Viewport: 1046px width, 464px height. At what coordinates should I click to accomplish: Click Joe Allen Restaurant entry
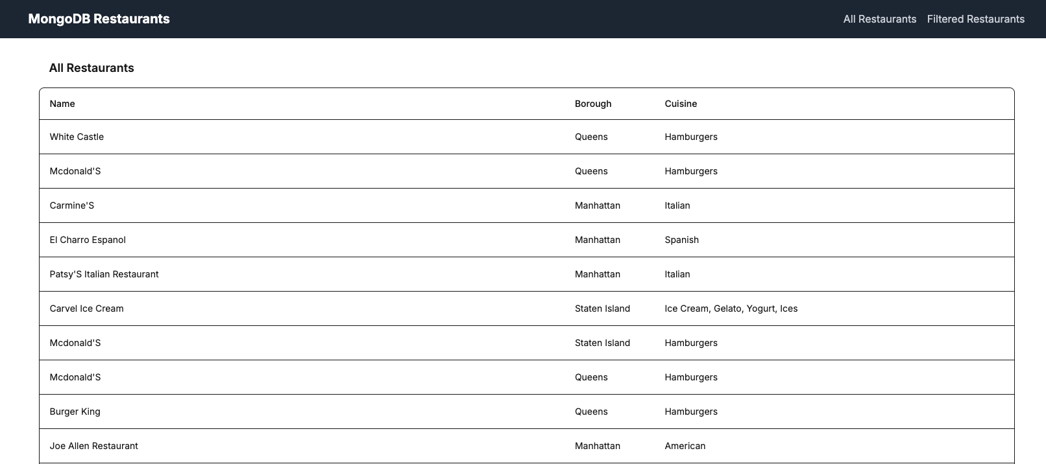tap(93, 446)
